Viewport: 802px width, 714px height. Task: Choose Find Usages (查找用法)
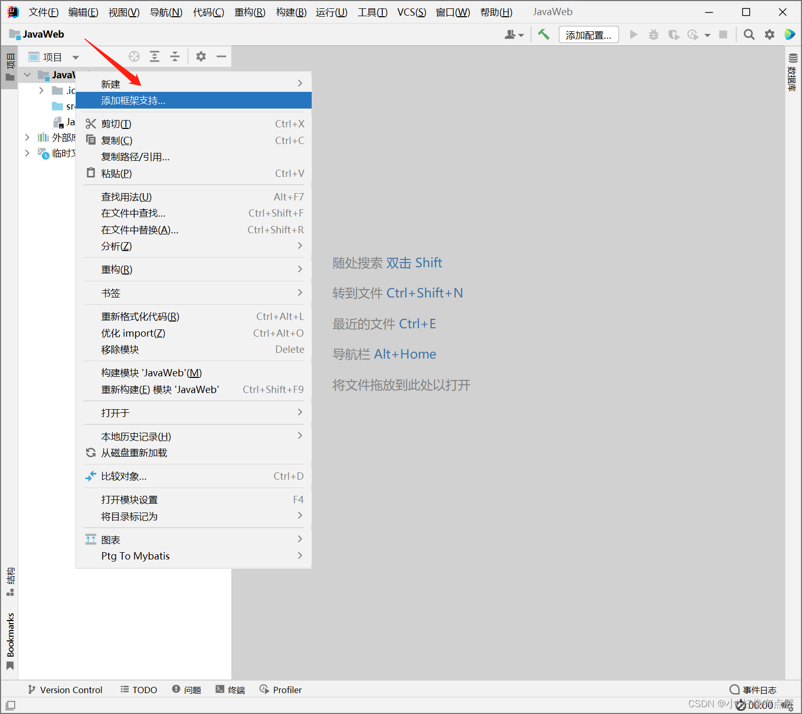coord(194,197)
